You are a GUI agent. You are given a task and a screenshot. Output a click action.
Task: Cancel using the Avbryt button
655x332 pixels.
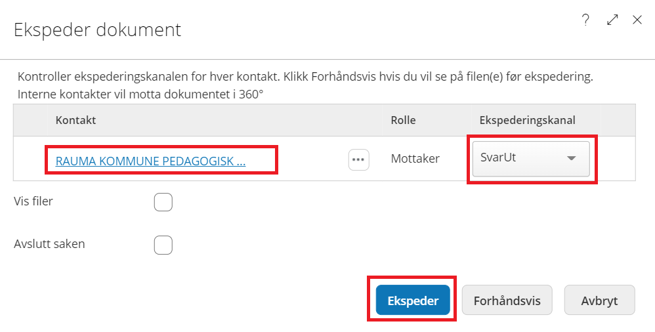(599, 301)
